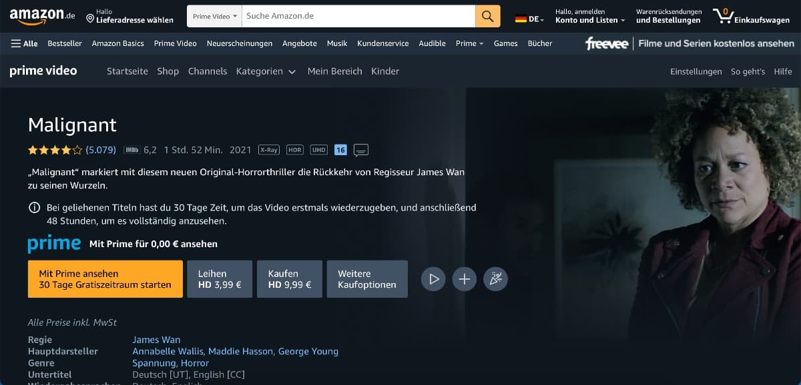The height and width of the screenshot is (385, 801).
Task: Click the orange search magnifier button
Action: click(x=488, y=16)
